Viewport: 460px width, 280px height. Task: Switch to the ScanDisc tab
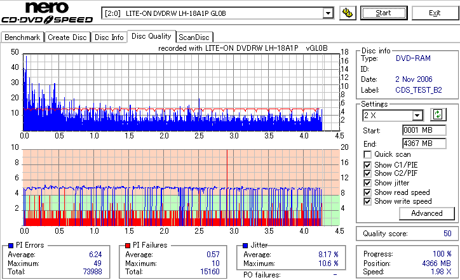194,37
